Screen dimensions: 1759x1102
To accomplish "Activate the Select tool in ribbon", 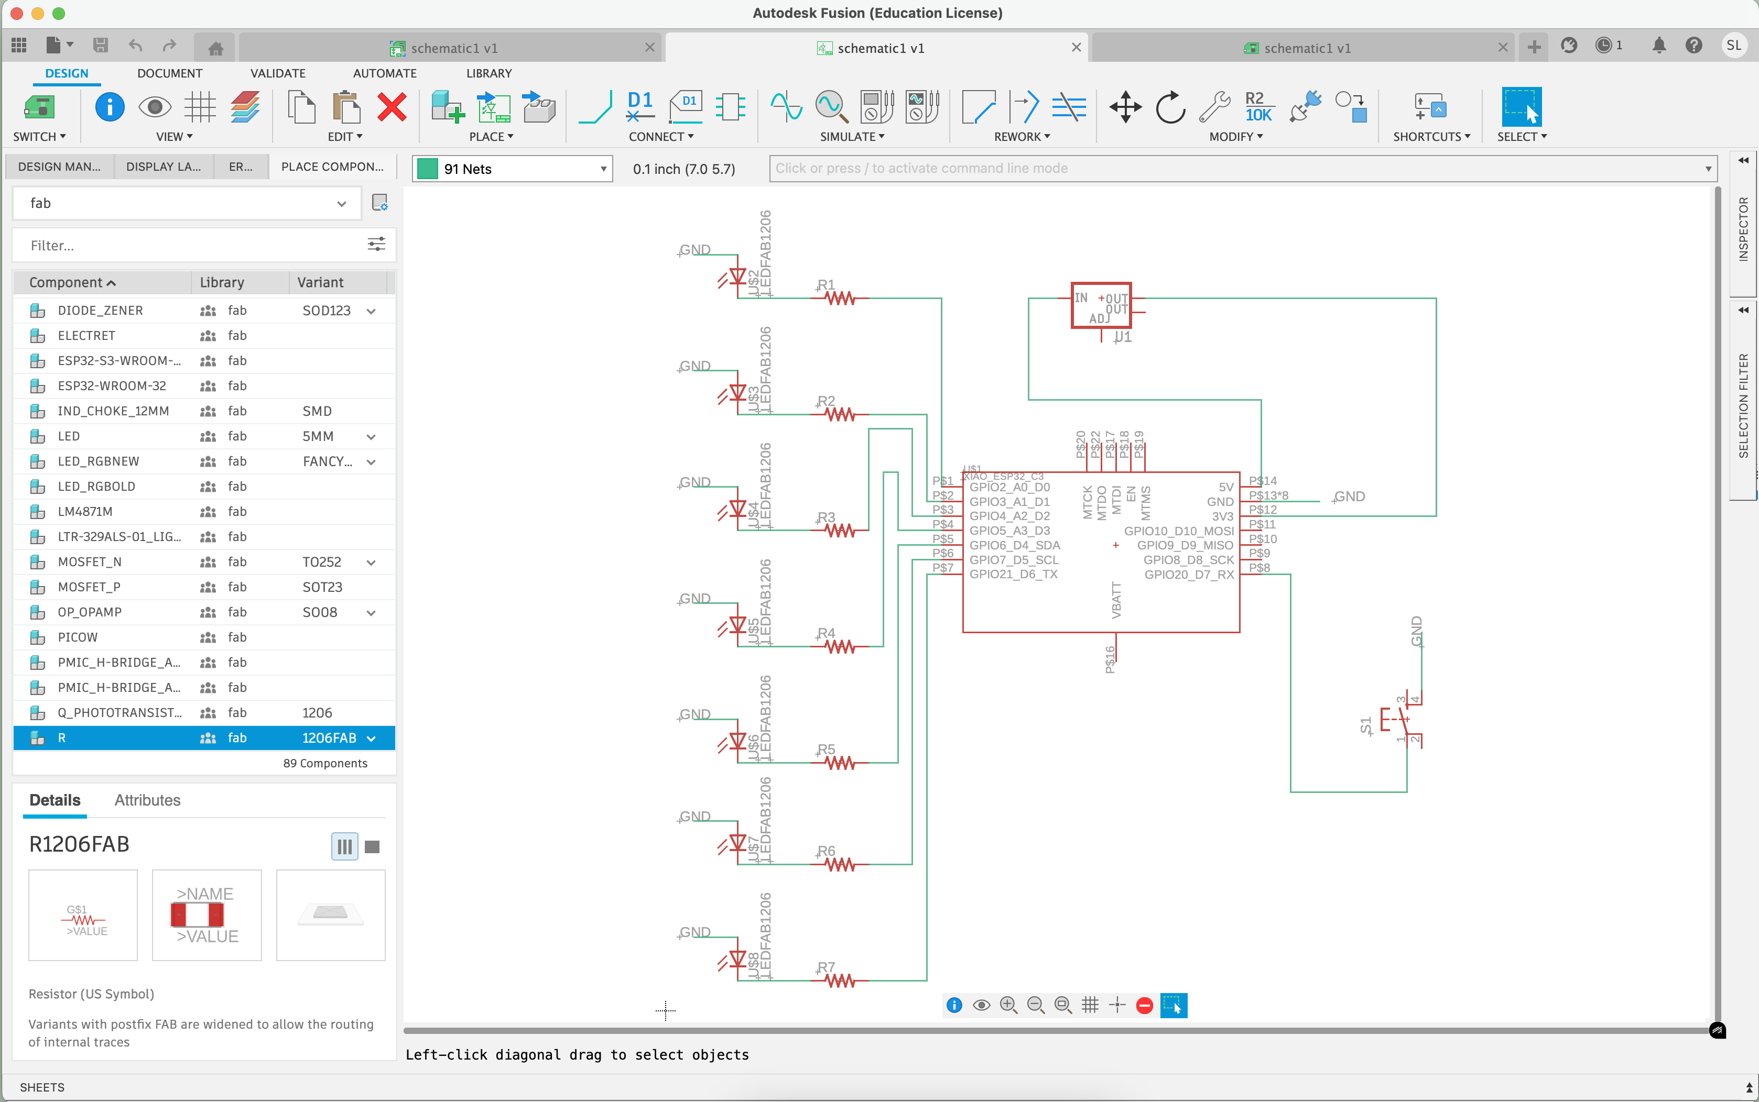I will click(x=1521, y=107).
